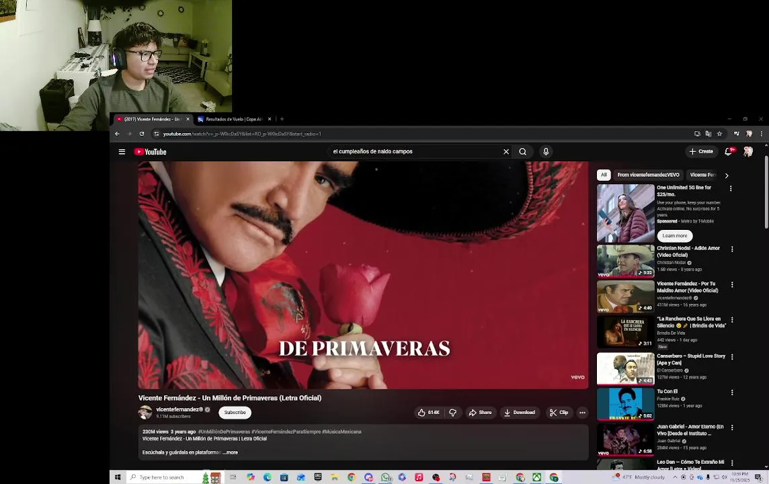Click the youtube.com address bar
Screen dimensions: 769x484
coord(421,134)
